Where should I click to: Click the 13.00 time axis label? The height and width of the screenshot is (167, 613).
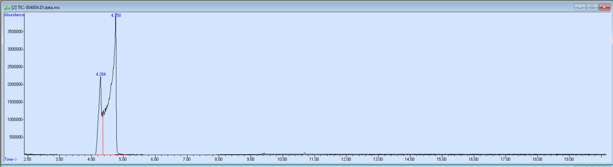[x=378, y=159]
